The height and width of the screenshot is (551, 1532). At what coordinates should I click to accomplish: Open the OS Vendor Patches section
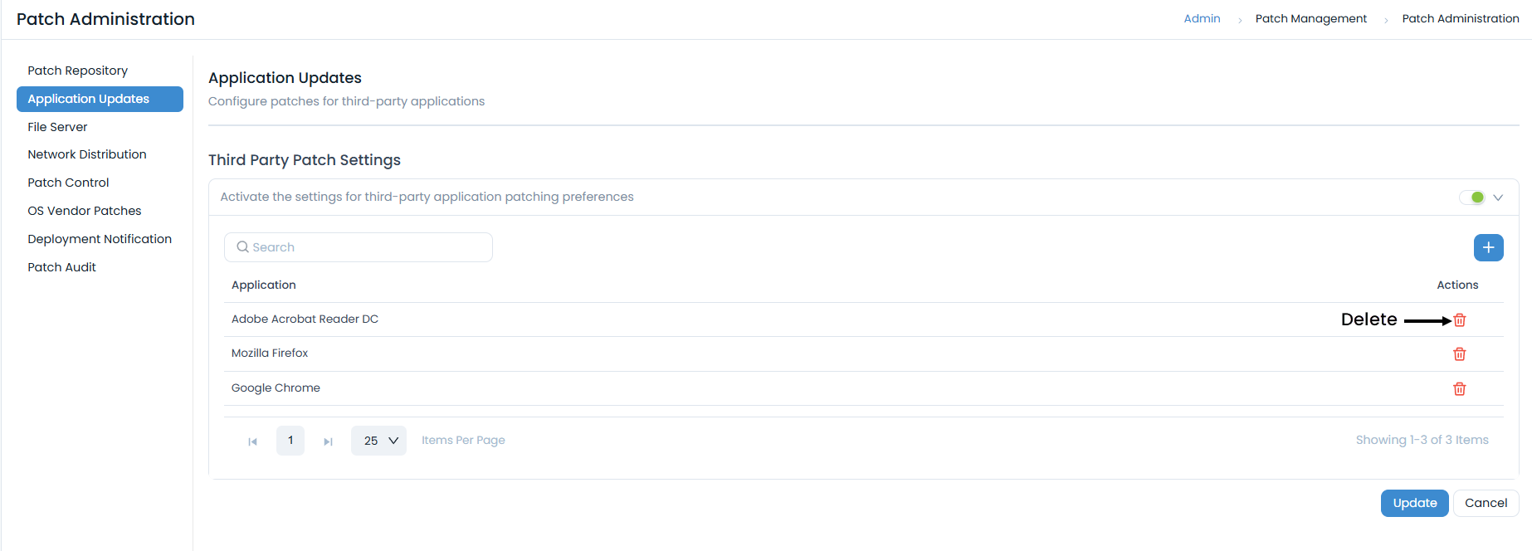coord(85,210)
